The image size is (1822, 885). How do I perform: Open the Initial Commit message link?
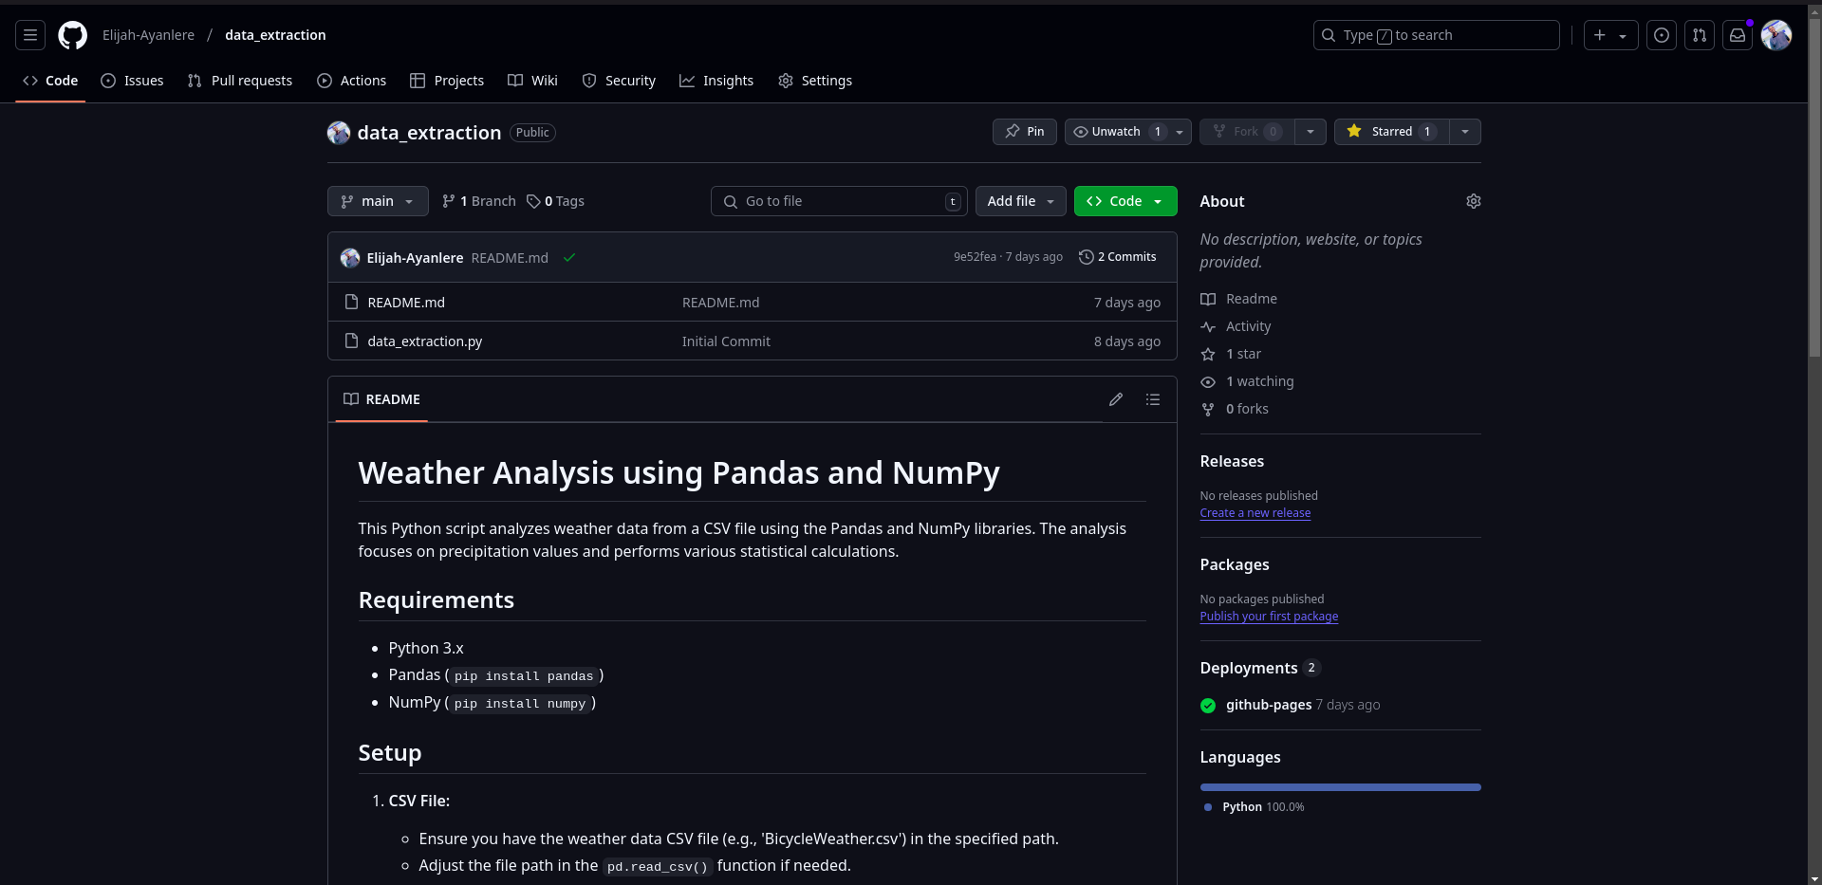pyautogui.click(x=726, y=341)
